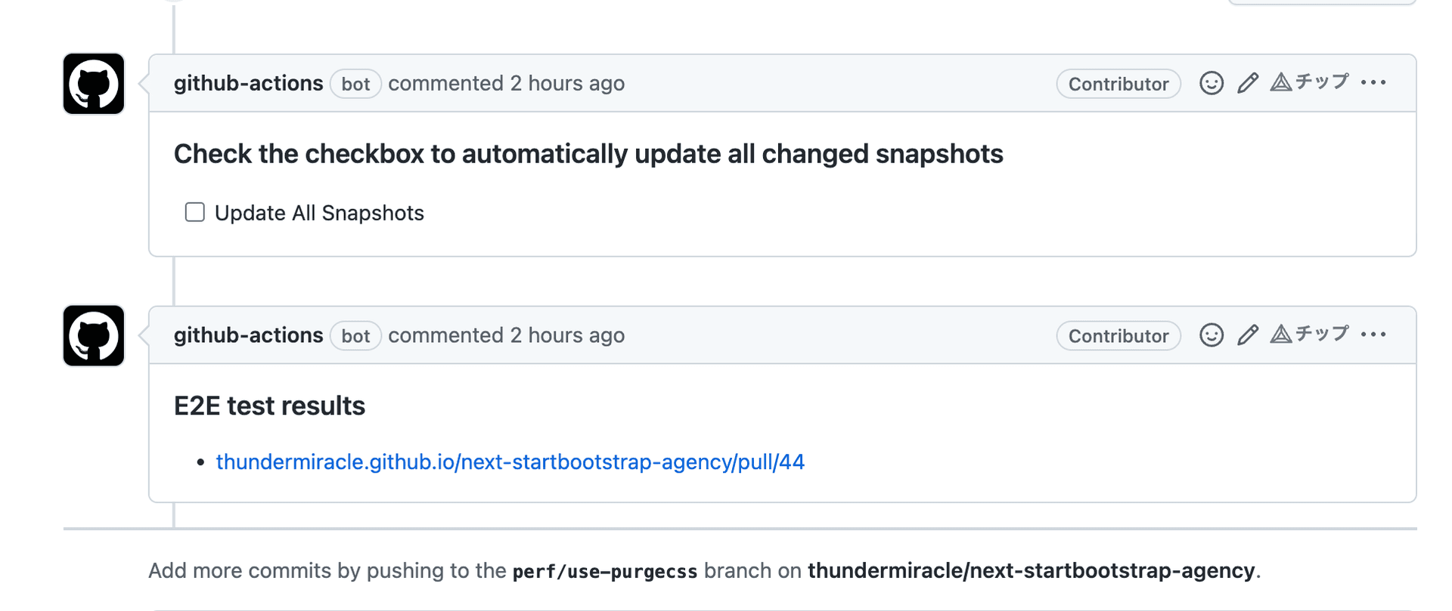Screen dimensions: 1452x611
Task: Check the Update All Snapshots checkbox
Action: tap(195, 212)
